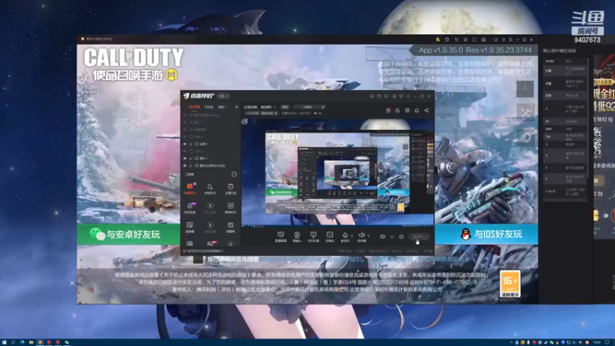Open the emulator title bar hamburger menu
The width and height of the screenshot is (615, 346).
pyautogui.click(x=510, y=40)
